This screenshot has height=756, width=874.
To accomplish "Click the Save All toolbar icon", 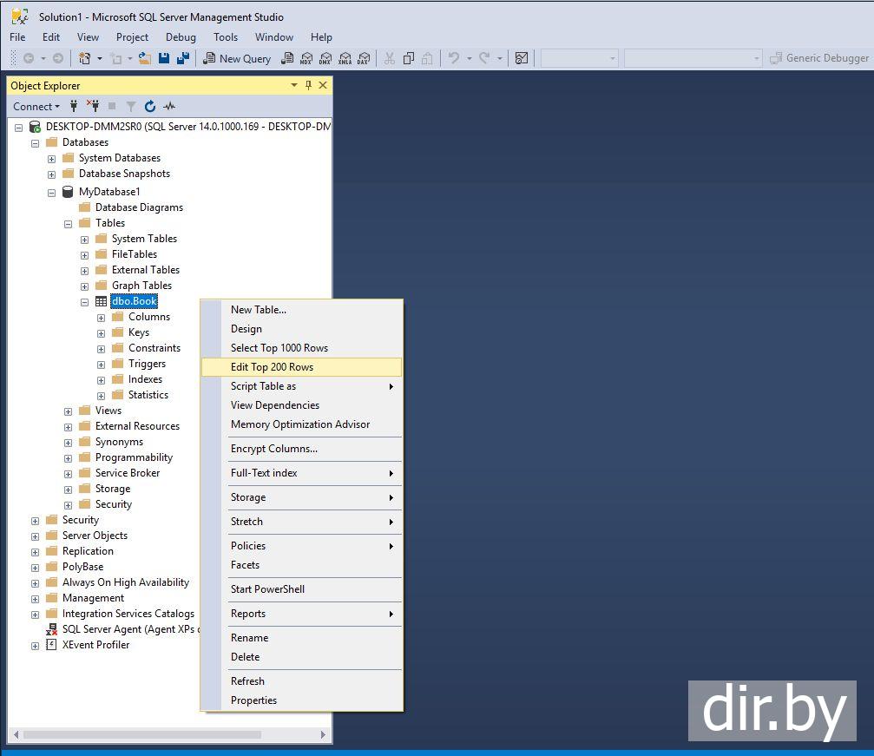I will 182,58.
